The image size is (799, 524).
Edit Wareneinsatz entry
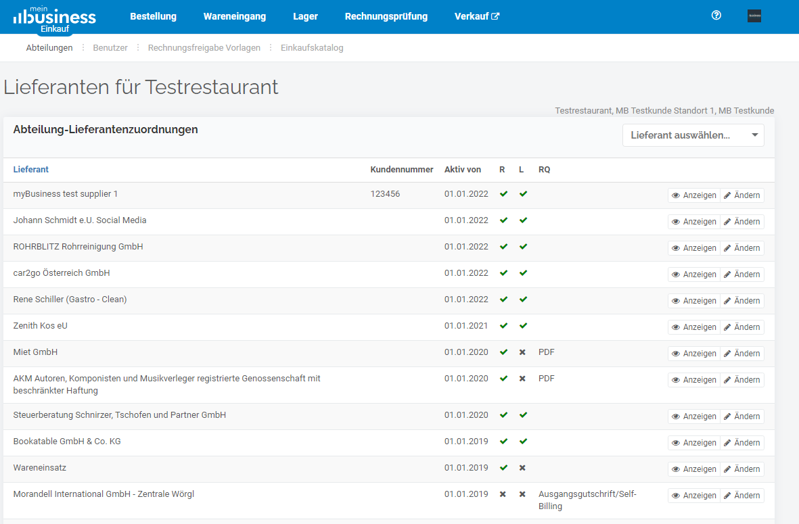tap(742, 469)
